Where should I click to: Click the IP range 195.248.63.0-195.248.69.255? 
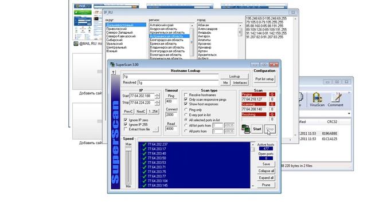coord(266,18)
